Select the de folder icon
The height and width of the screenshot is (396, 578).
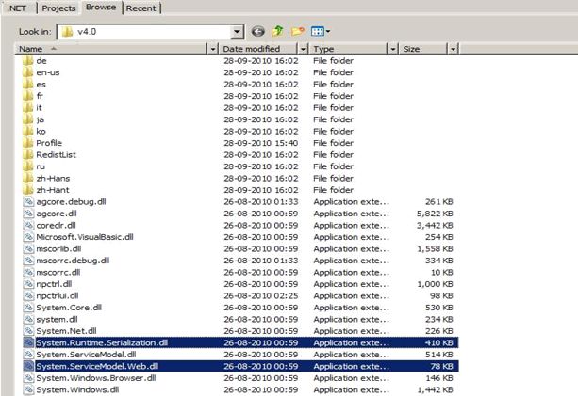(28, 60)
